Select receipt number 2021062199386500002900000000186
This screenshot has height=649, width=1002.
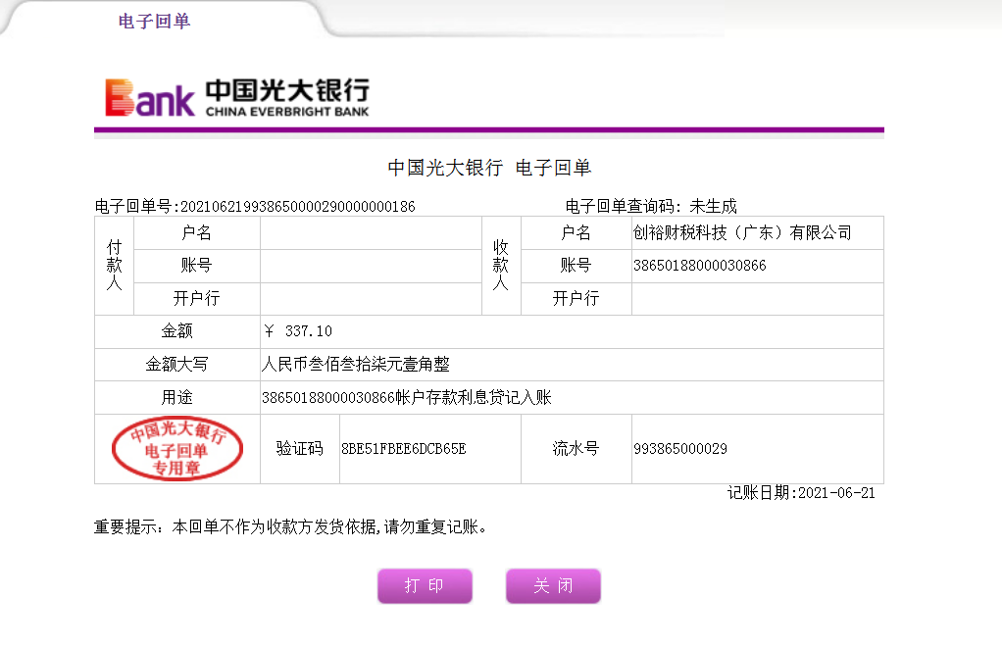[x=298, y=206]
